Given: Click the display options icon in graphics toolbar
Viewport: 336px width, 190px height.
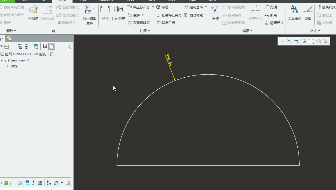Looking at the screenshot, I should [x=318, y=41].
